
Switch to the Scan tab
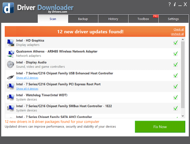tap(53, 19)
